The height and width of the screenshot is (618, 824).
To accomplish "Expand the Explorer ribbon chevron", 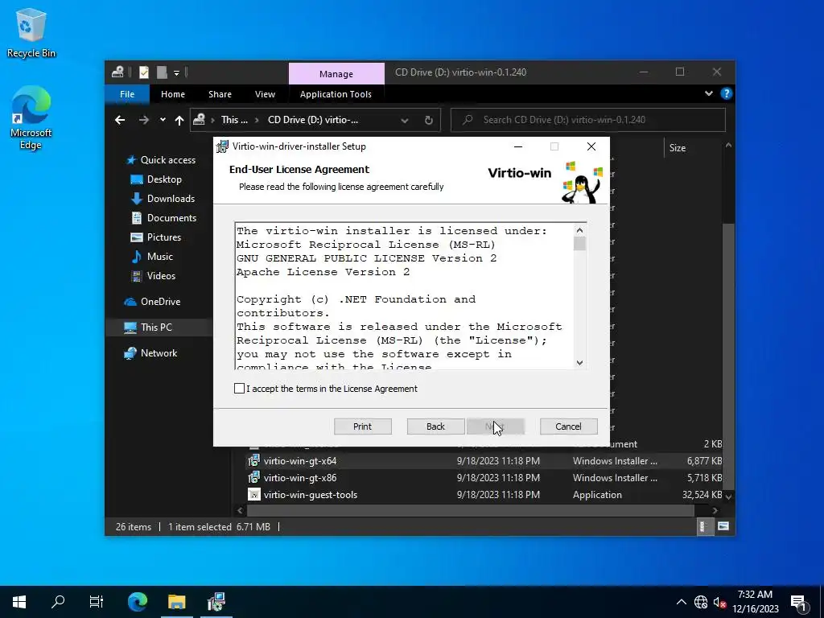I will coord(709,93).
